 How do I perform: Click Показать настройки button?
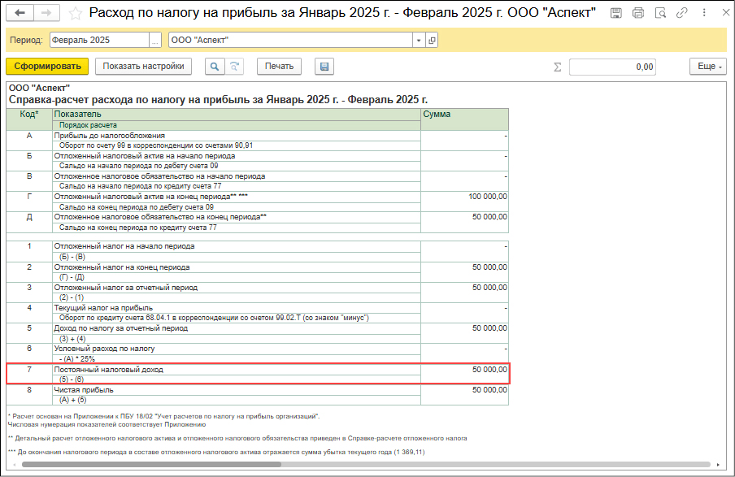(x=143, y=67)
